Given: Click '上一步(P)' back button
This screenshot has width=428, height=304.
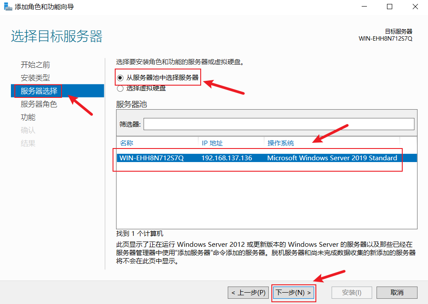Looking at the screenshot, I should tap(248, 293).
